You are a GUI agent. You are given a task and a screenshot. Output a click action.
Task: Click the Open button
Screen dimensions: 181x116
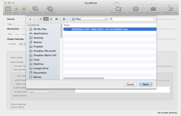click(x=146, y=84)
